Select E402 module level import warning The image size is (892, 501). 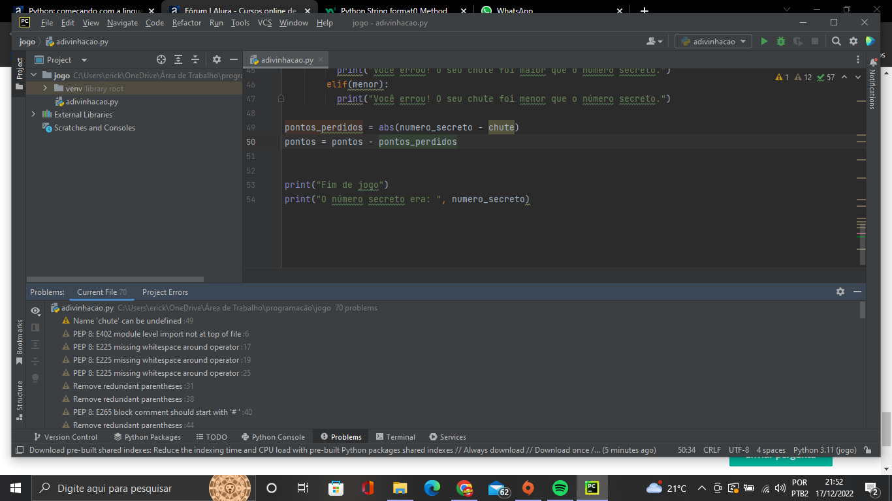(x=157, y=334)
